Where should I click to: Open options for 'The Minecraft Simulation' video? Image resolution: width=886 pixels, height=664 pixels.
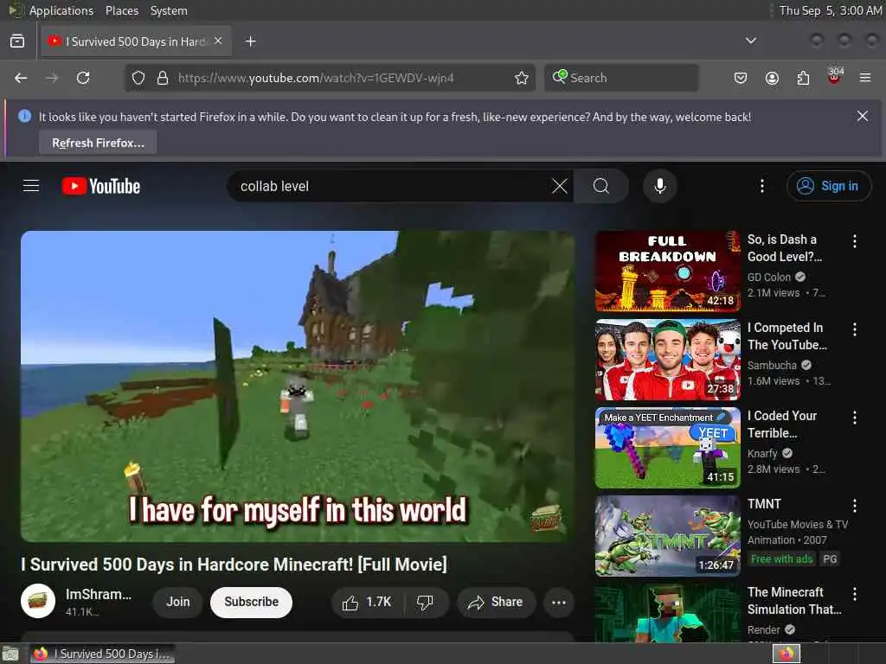tap(854, 593)
